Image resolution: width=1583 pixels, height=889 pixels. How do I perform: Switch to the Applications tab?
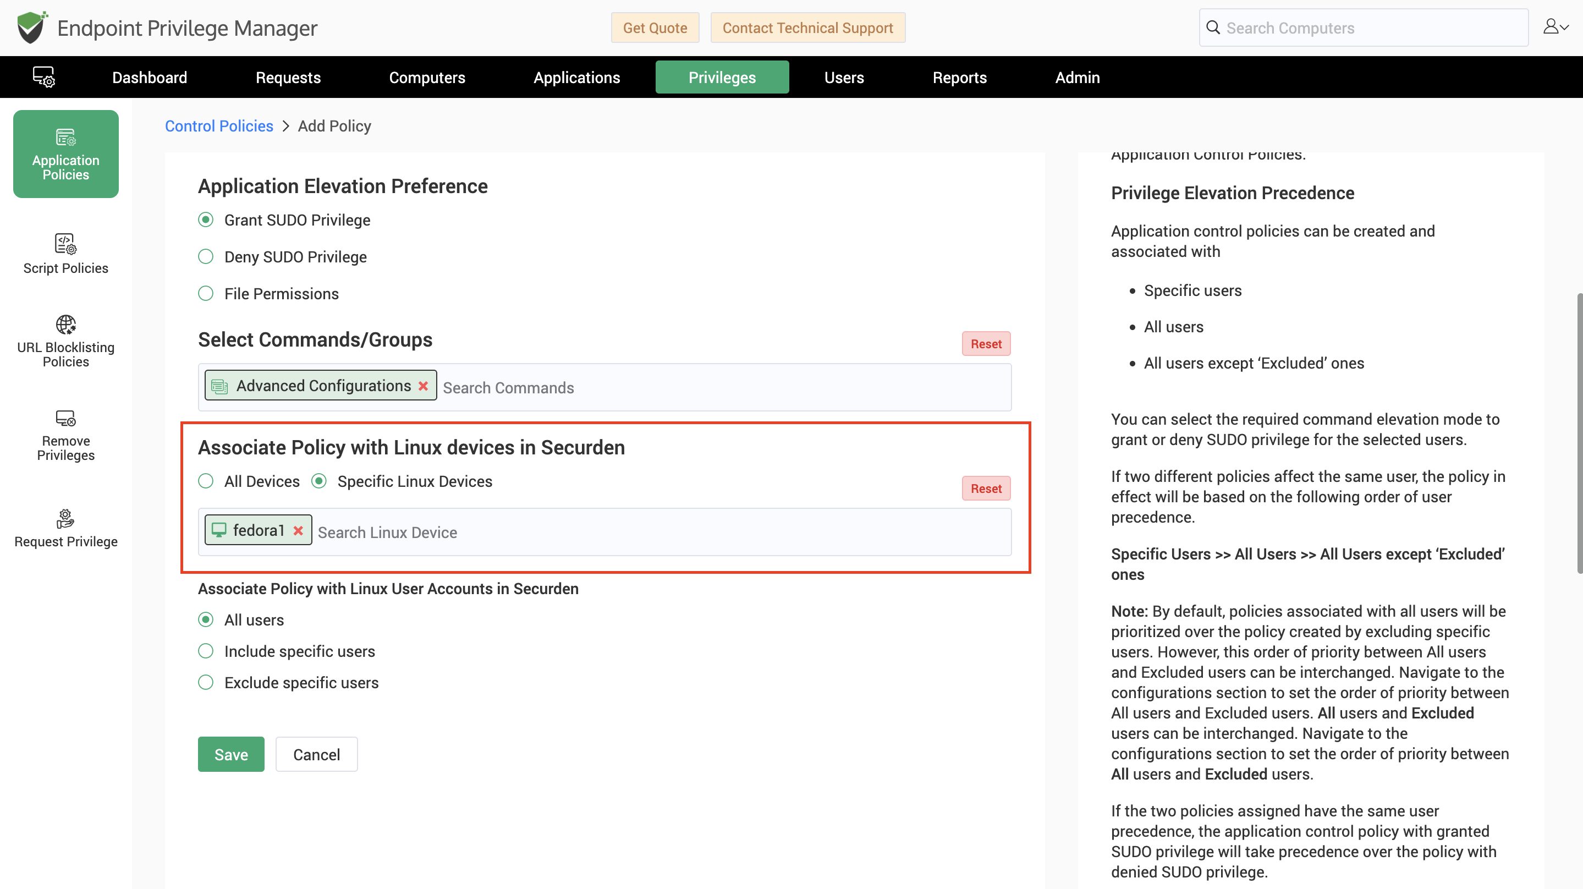(576, 78)
